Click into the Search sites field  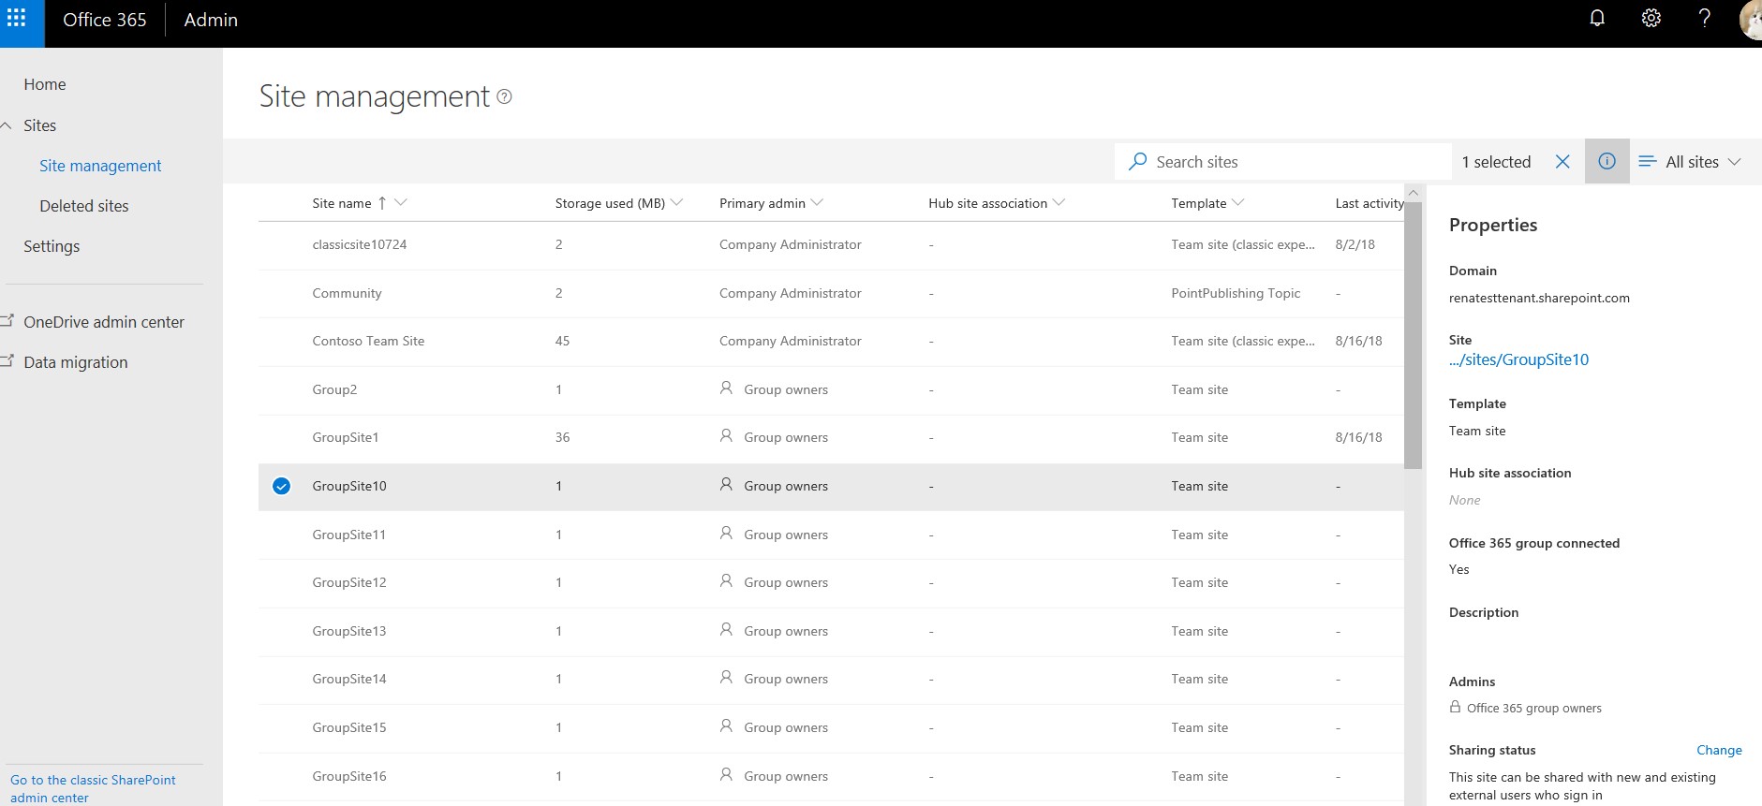click(x=1283, y=162)
